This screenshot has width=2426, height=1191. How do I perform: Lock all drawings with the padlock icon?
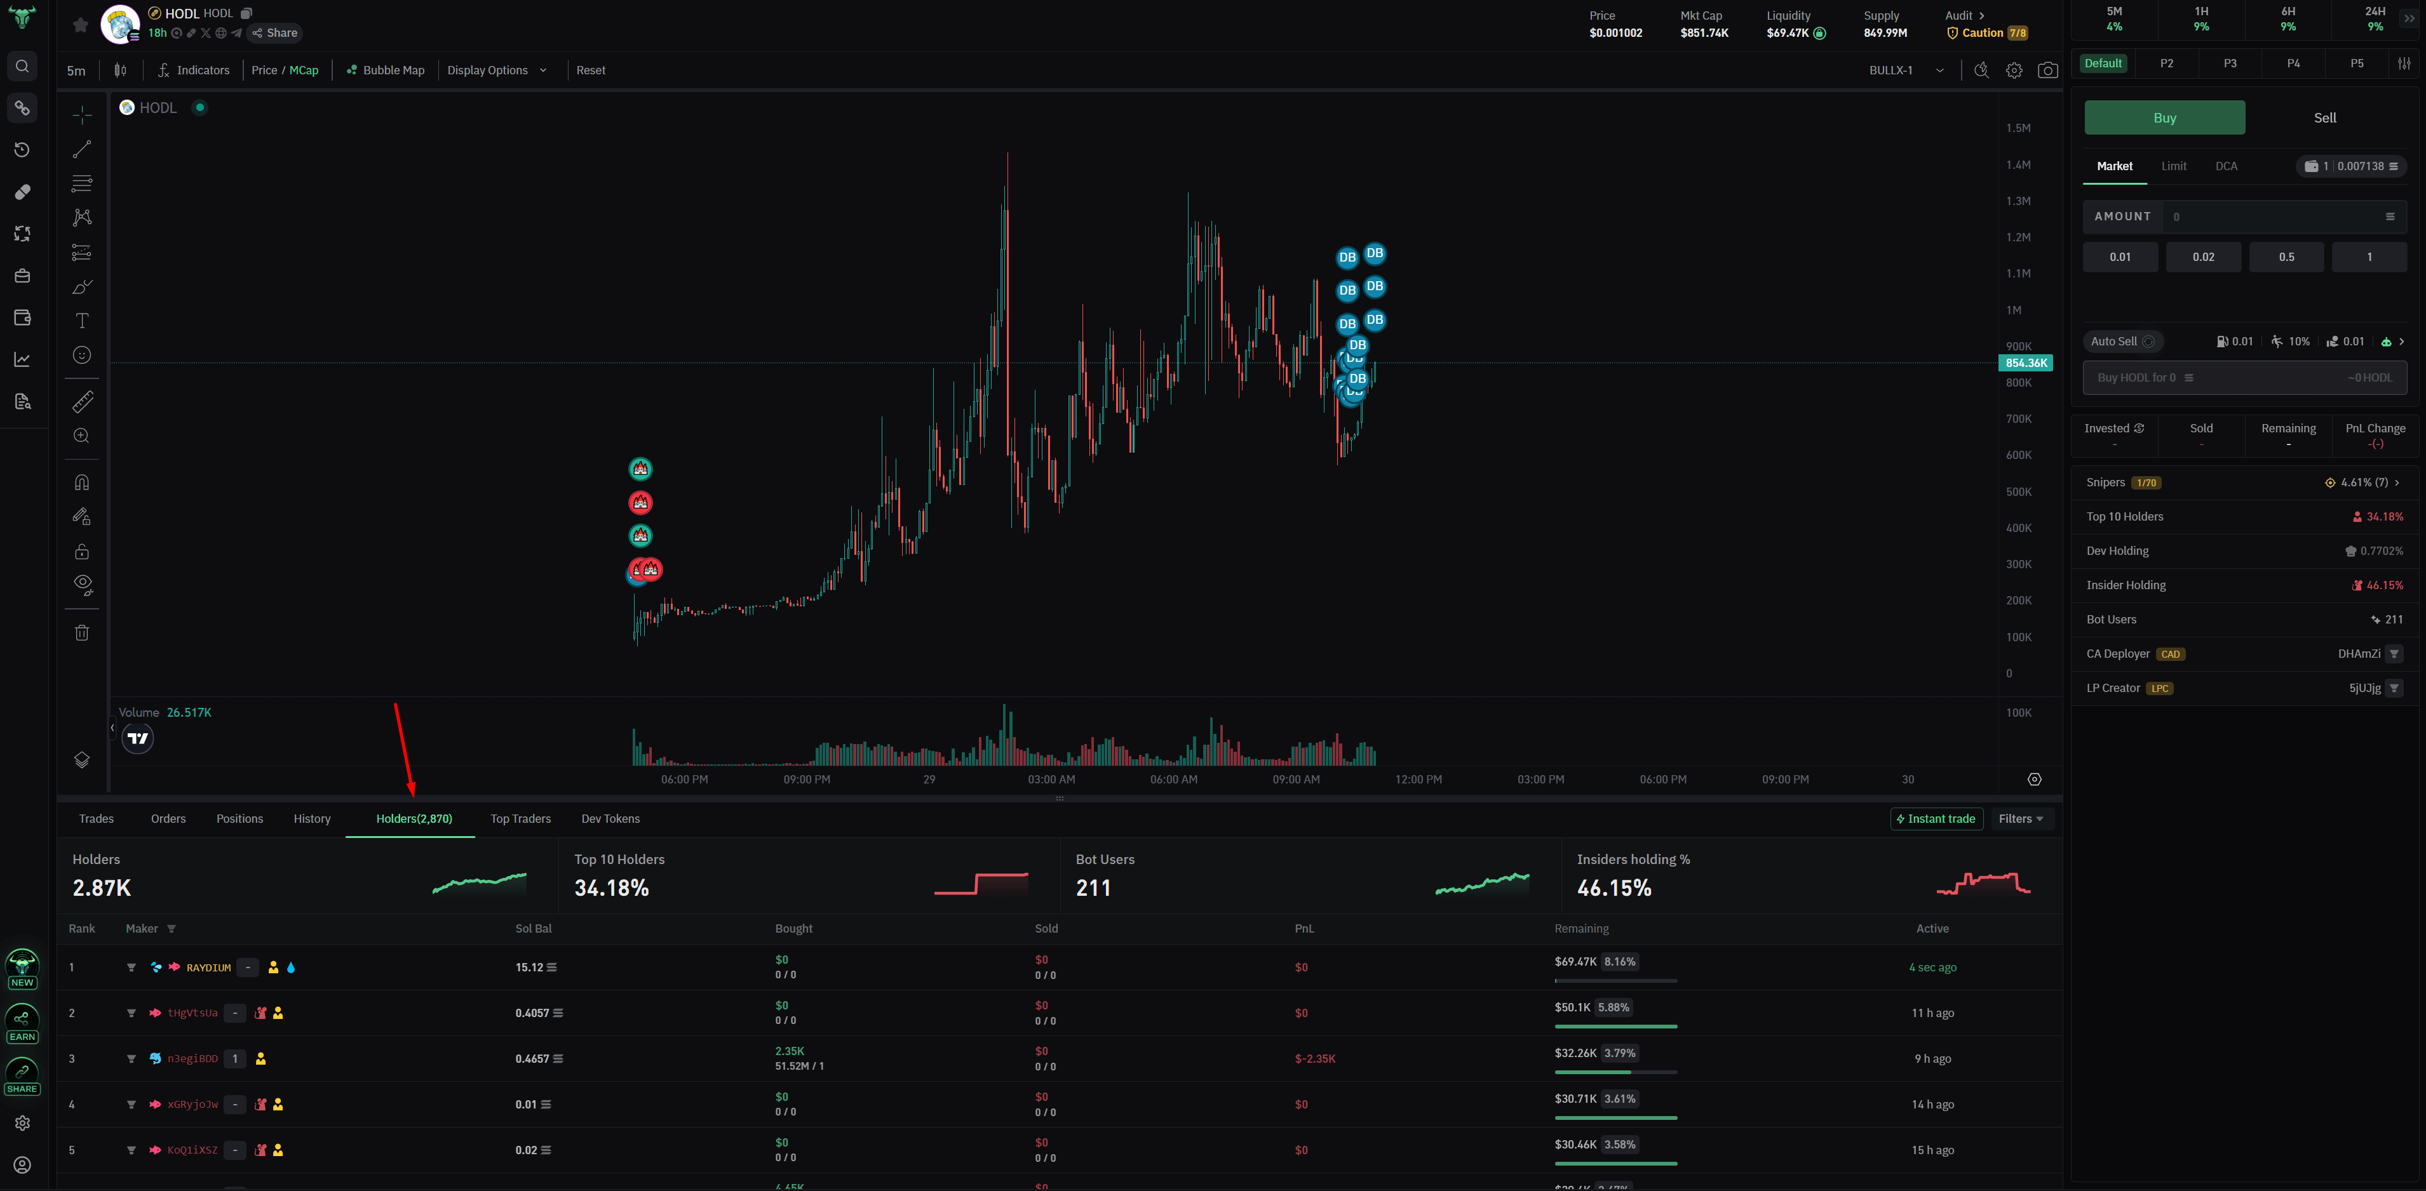click(82, 551)
